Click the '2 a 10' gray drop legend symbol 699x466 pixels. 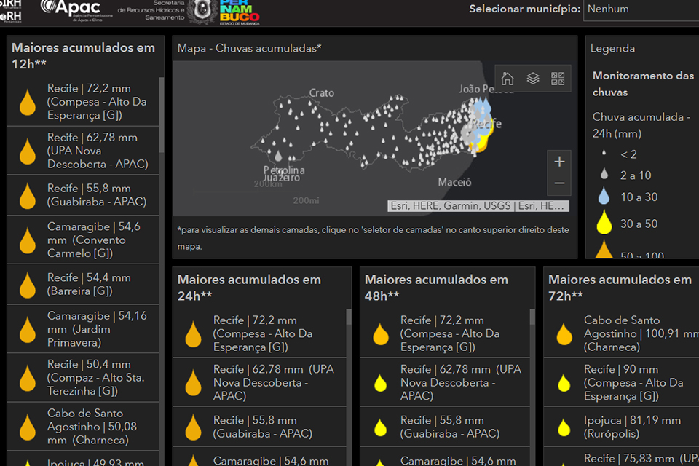(604, 174)
